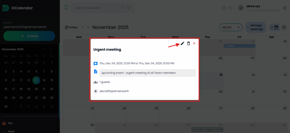Viewport: 290px width, 133px height.
Task: Click the search magnifier icon
Action: coord(123,8)
